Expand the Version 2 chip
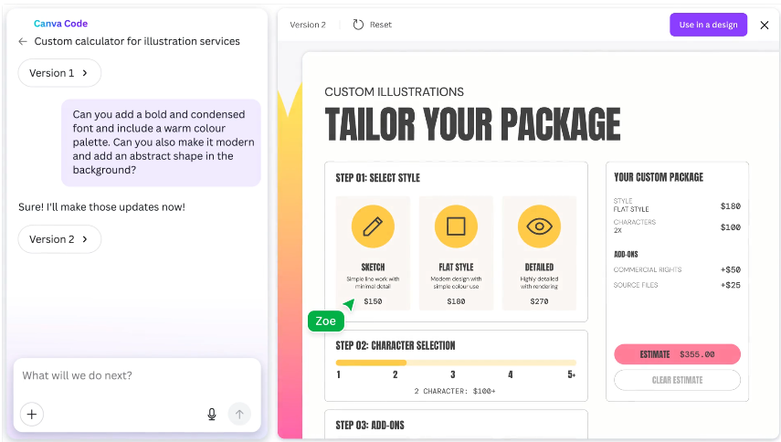781x442 pixels. click(59, 239)
